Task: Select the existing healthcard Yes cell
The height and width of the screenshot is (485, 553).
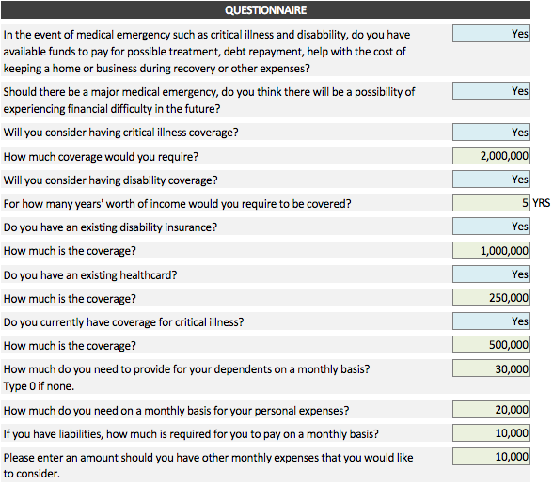Action: click(491, 274)
